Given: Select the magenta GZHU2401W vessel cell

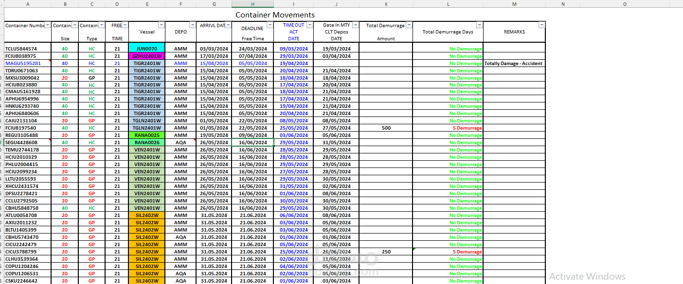Looking at the screenshot, I should point(147,56).
